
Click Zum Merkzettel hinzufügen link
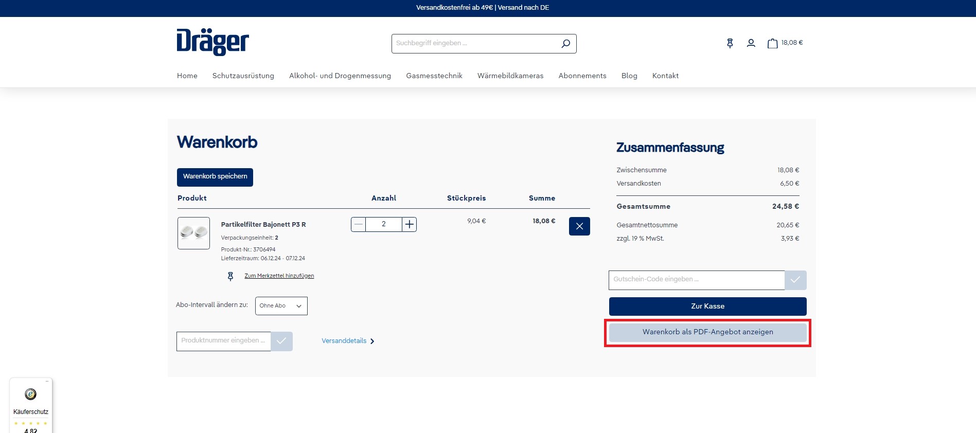coord(279,276)
